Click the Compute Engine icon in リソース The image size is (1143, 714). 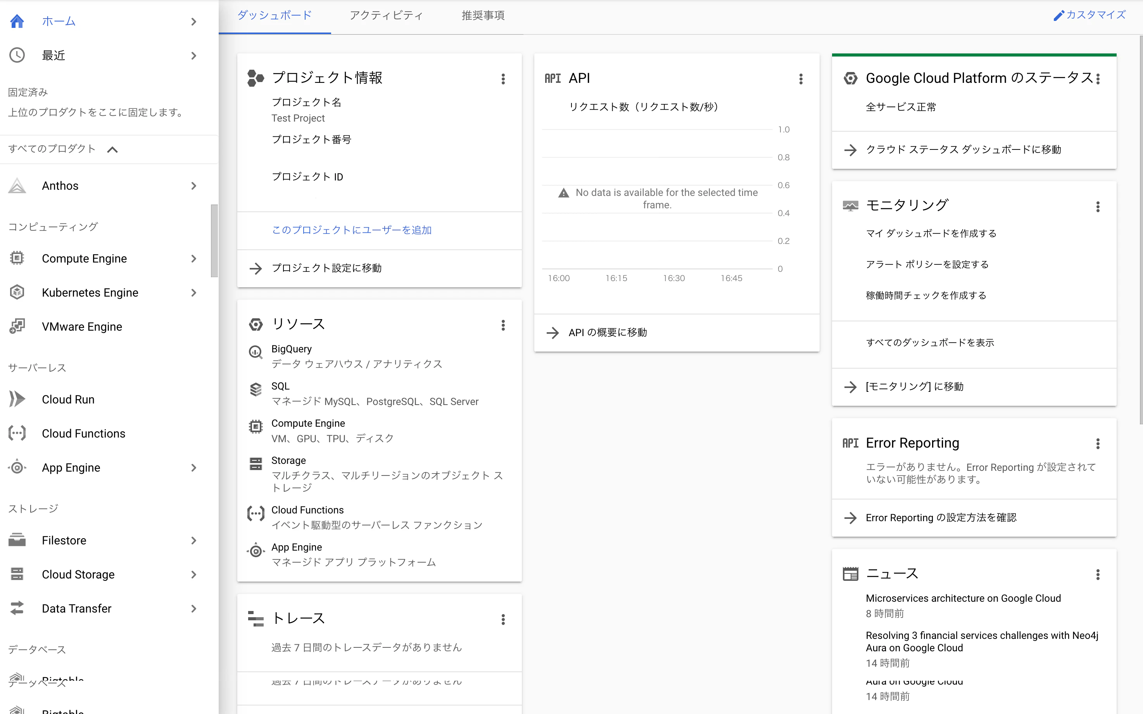pos(256,426)
